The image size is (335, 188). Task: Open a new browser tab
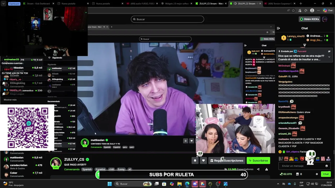[300, 4]
